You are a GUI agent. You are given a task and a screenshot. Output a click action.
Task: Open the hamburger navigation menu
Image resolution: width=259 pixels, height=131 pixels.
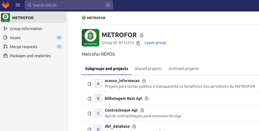click(18, 5)
